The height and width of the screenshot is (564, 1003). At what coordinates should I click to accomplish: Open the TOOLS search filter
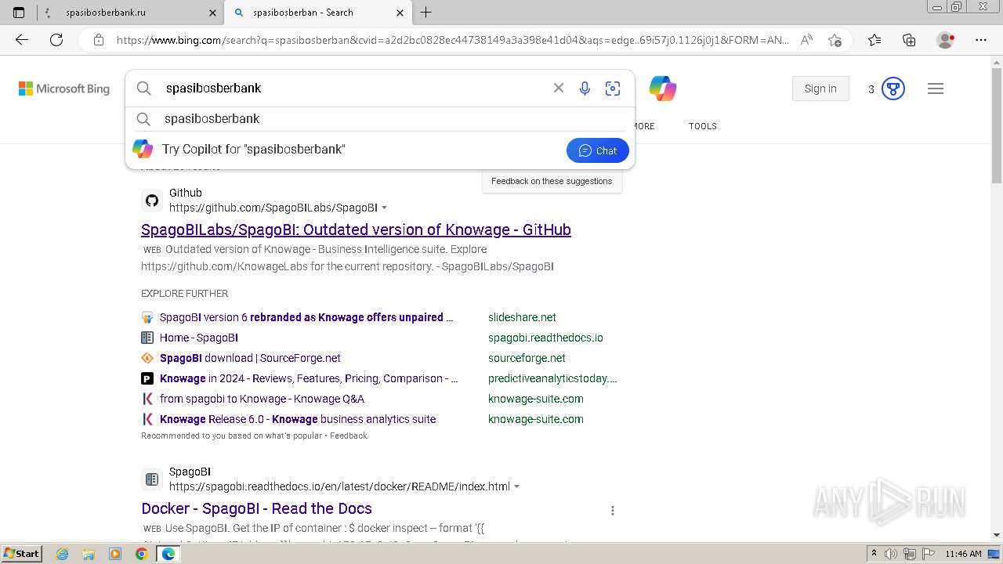[703, 126]
